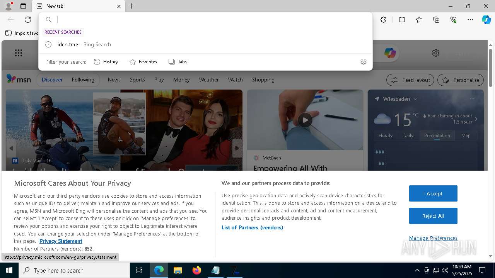495x278 pixels.
Task: Switch weather card to Hourly tab
Action: pos(386,136)
